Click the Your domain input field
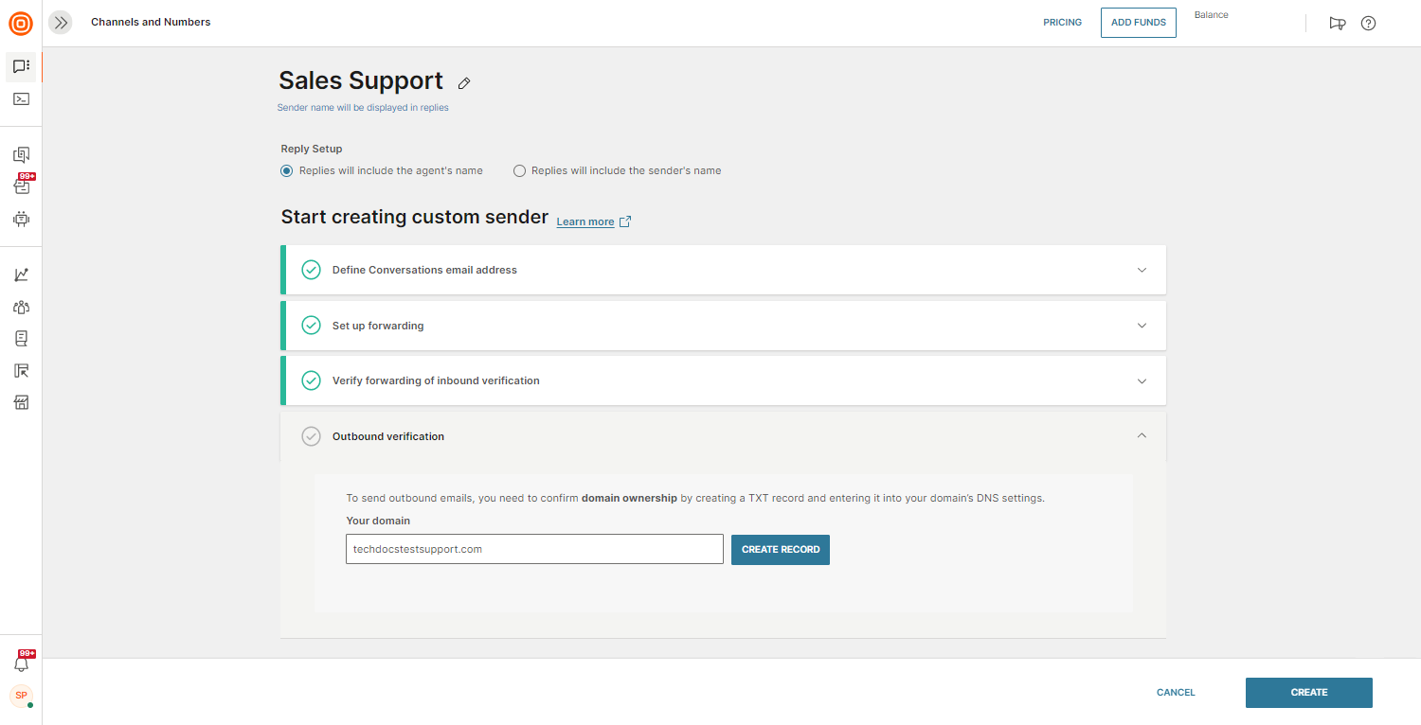The height and width of the screenshot is (725, 1421). [534, 549]
